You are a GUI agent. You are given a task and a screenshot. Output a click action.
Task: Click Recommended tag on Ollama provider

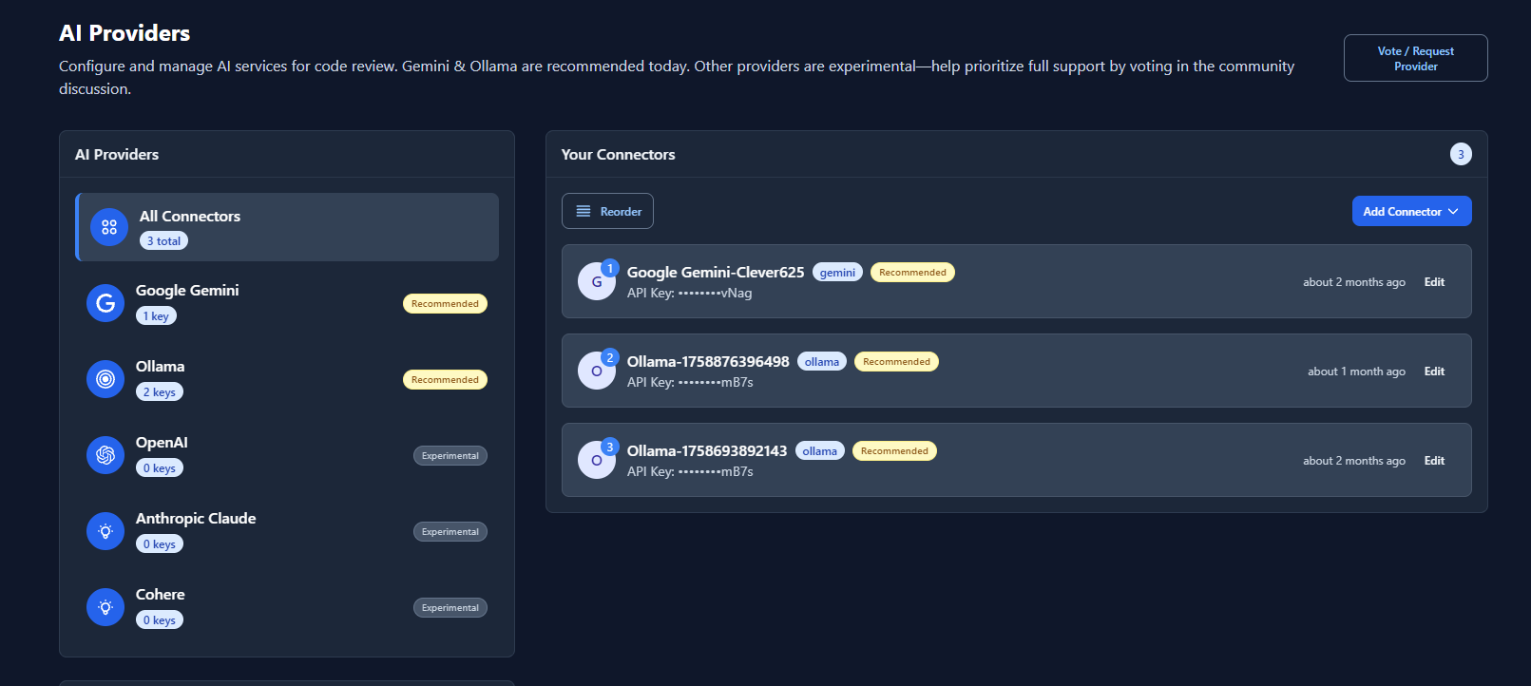pos(445,380)
